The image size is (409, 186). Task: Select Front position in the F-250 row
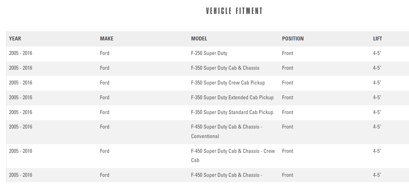click(x=288, y=53)
